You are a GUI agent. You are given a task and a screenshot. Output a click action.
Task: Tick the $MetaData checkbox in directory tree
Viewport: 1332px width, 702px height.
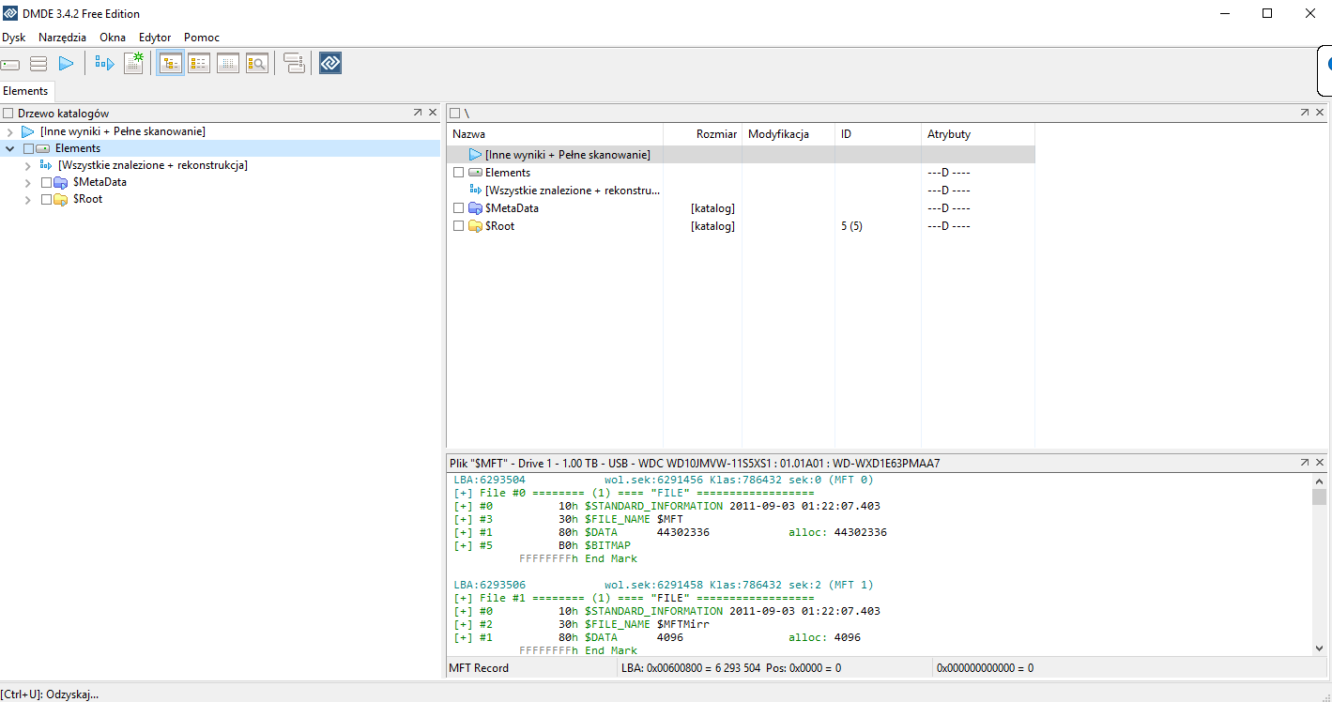46,182
